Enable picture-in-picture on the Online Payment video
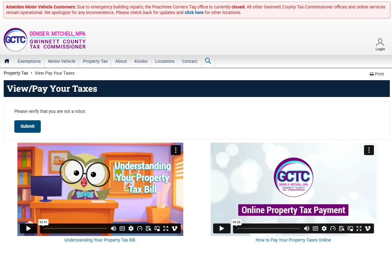 click(350, 228)
